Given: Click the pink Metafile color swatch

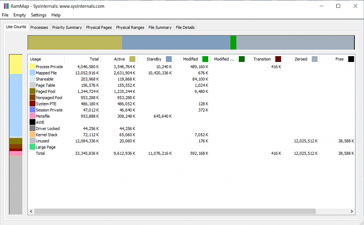Looking at the screenshot, I should click(x=33, y=116).
